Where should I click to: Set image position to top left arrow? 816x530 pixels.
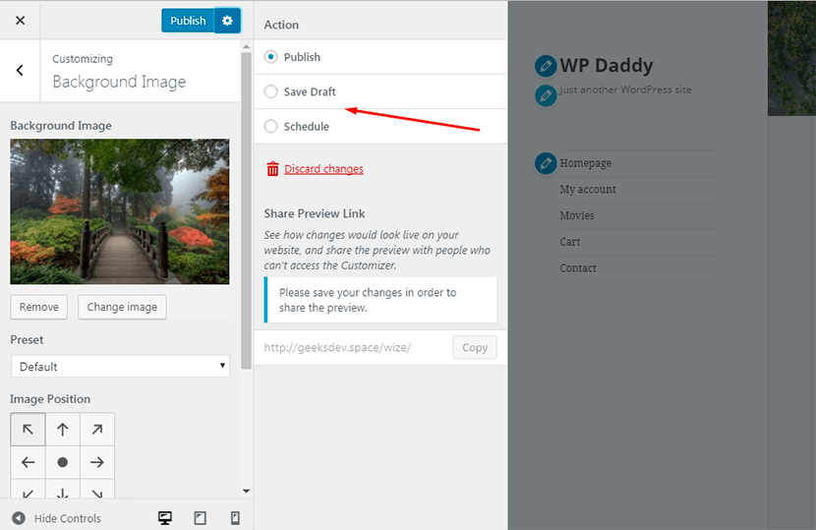pyautogui.click(x=28, y=429)
